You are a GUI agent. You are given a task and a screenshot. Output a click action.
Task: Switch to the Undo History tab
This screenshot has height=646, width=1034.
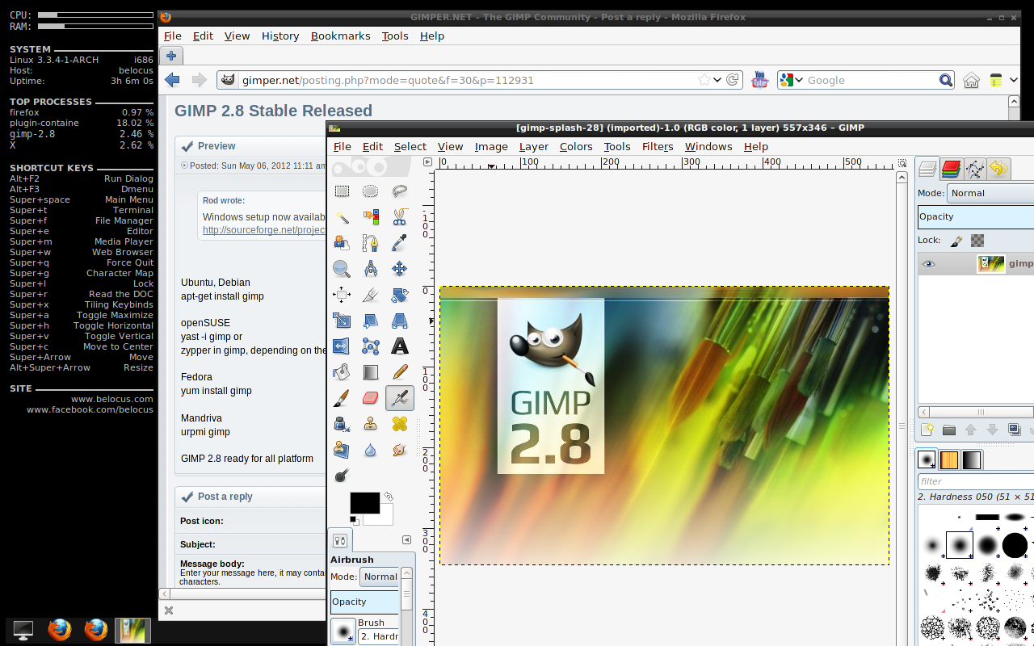click(x=998, y=168)
